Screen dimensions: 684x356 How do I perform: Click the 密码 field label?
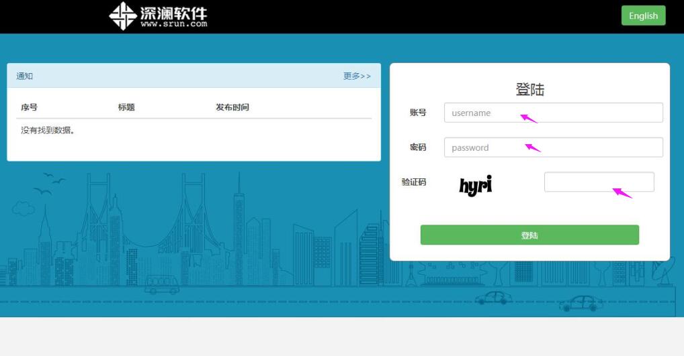point(417,147)
